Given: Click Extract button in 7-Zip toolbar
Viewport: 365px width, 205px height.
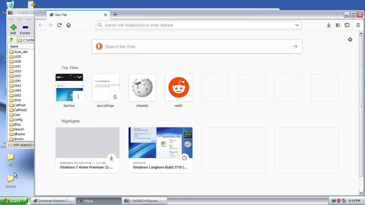Looking at the screenshot, I should 25,29.
